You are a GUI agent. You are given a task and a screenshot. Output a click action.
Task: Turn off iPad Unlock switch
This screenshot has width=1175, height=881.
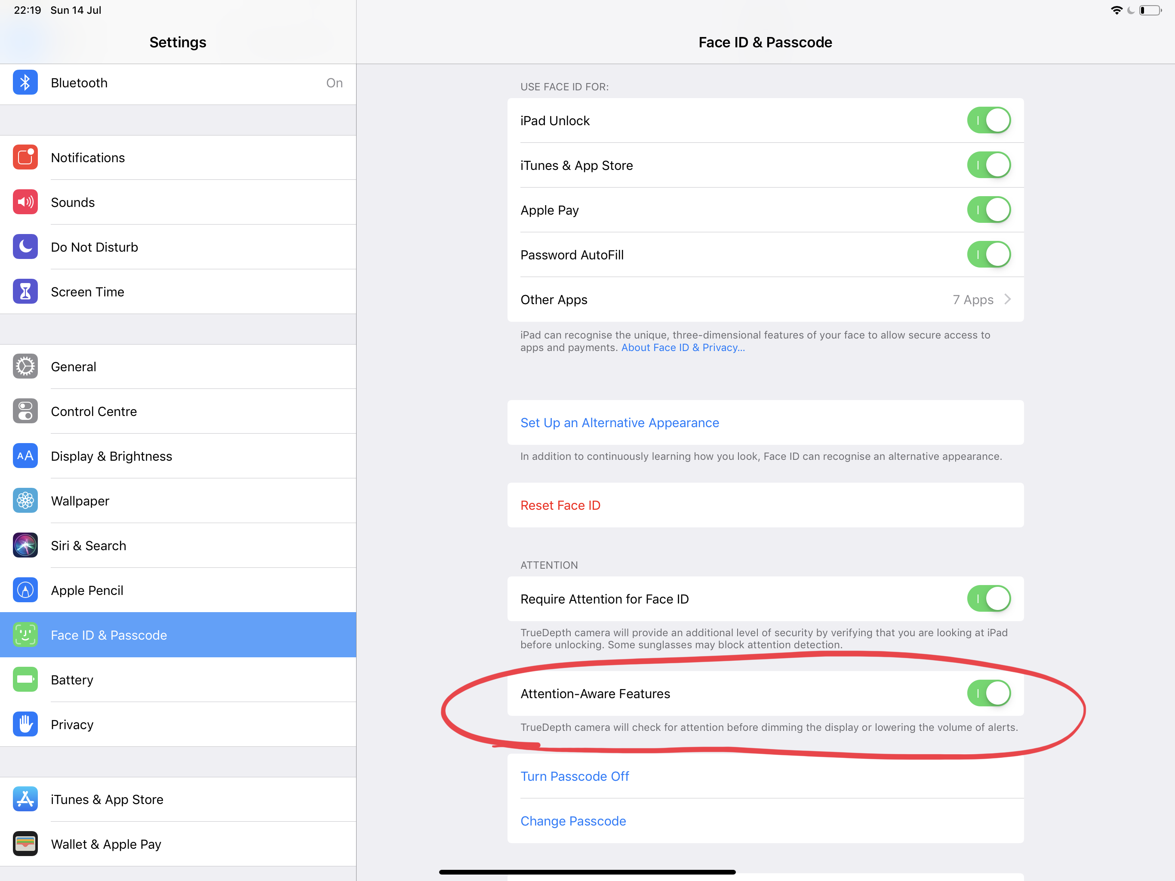pos(988,120)
